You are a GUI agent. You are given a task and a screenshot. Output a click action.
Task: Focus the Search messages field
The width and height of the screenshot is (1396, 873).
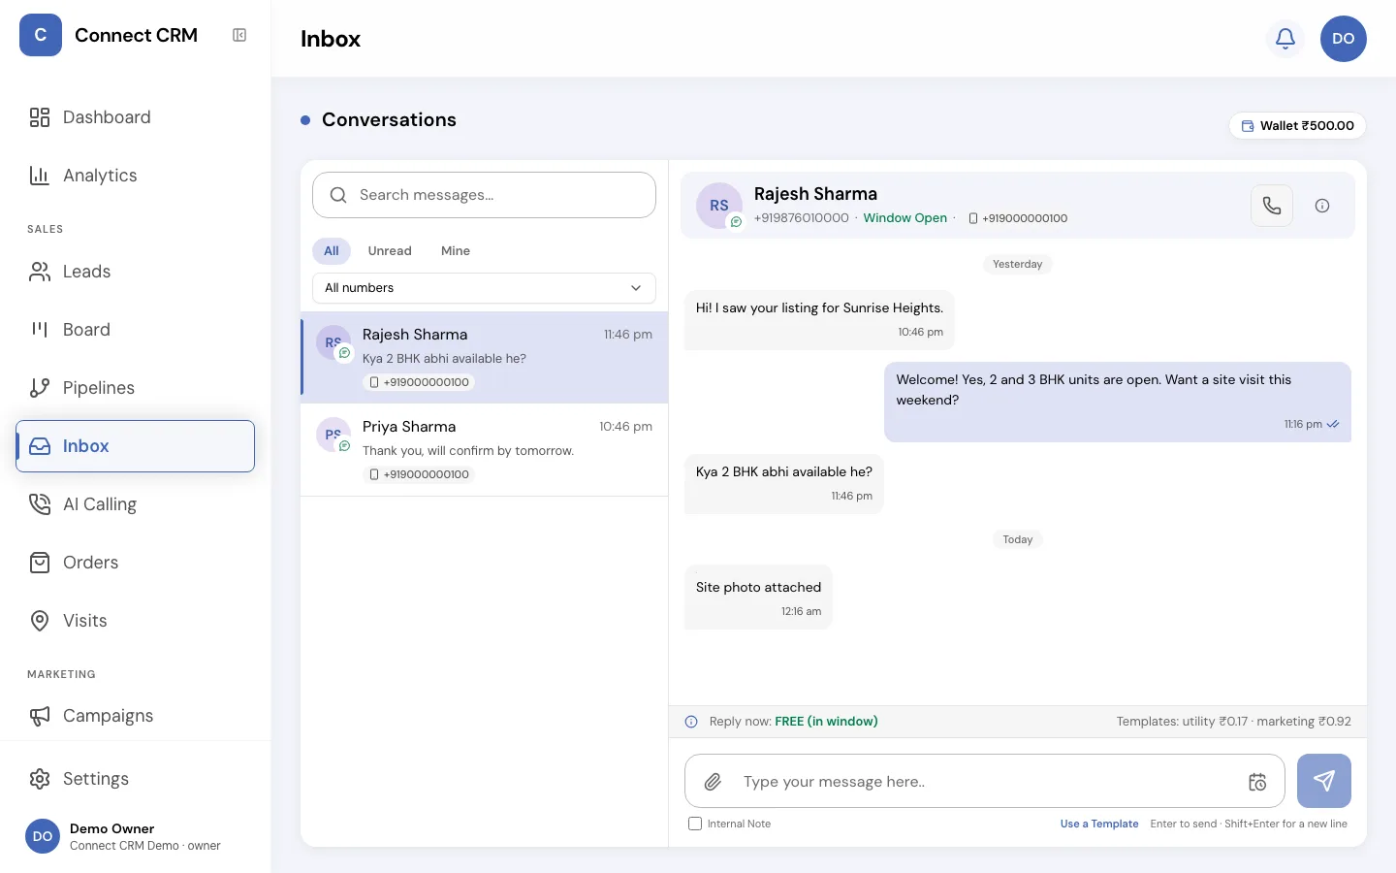click(484, 195)
